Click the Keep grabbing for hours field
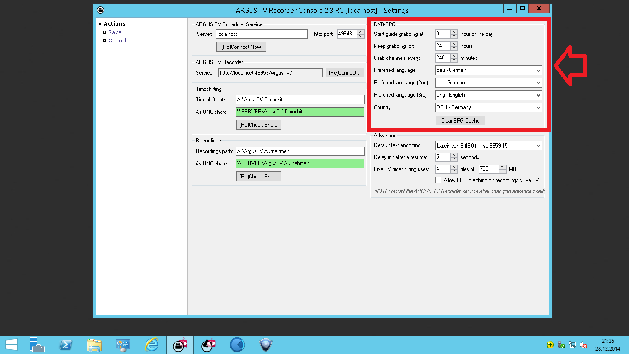Image resolution: width=629 pixels, height=354 pixels. pyautogui.click(x=443, y=46)
